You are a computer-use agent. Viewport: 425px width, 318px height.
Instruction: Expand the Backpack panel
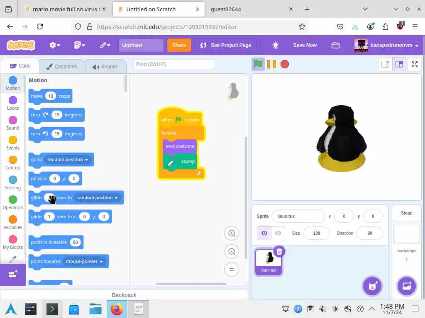click(124, 295)
